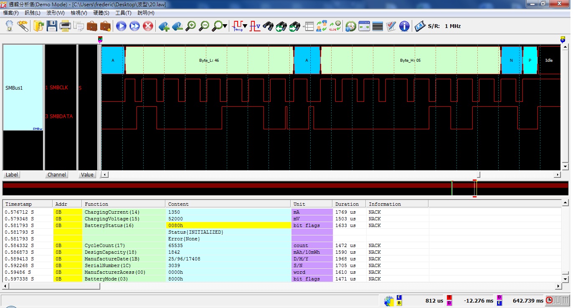Click the Function column header
The image size is (573, 308).
pyautogui.click(x=124, y=204)
